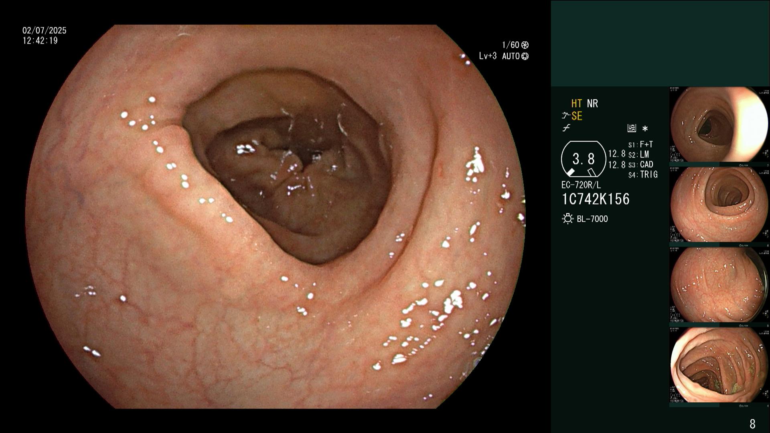Image resolution: width=770 pixels, height=433 pixels.
Task: Click the AUTO brightness mode icon
Action: 525,57
